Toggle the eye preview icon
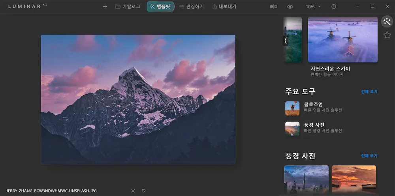Image resolution: width=395 pixels, height=196 pixels. point(290,7)
